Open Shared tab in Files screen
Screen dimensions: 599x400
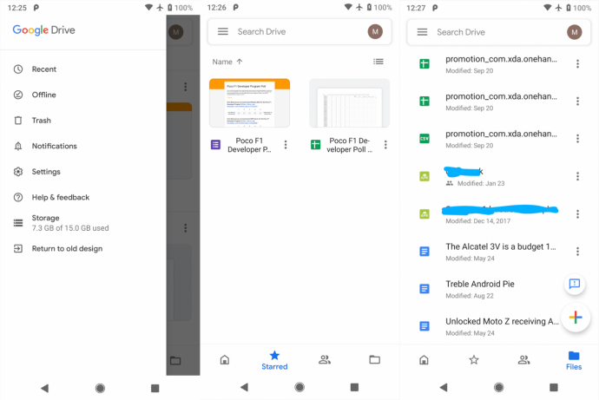[523, 359]
